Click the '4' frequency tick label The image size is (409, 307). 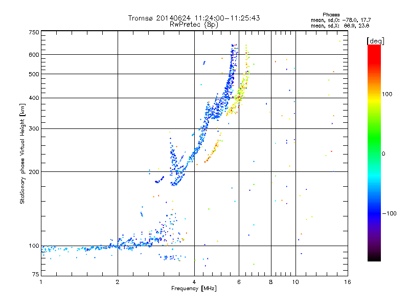click(194, 282)
